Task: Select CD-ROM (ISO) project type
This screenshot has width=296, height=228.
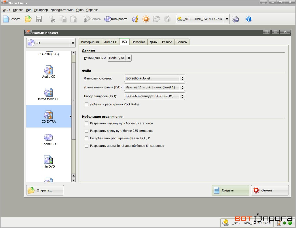Action: coord(49,54)
